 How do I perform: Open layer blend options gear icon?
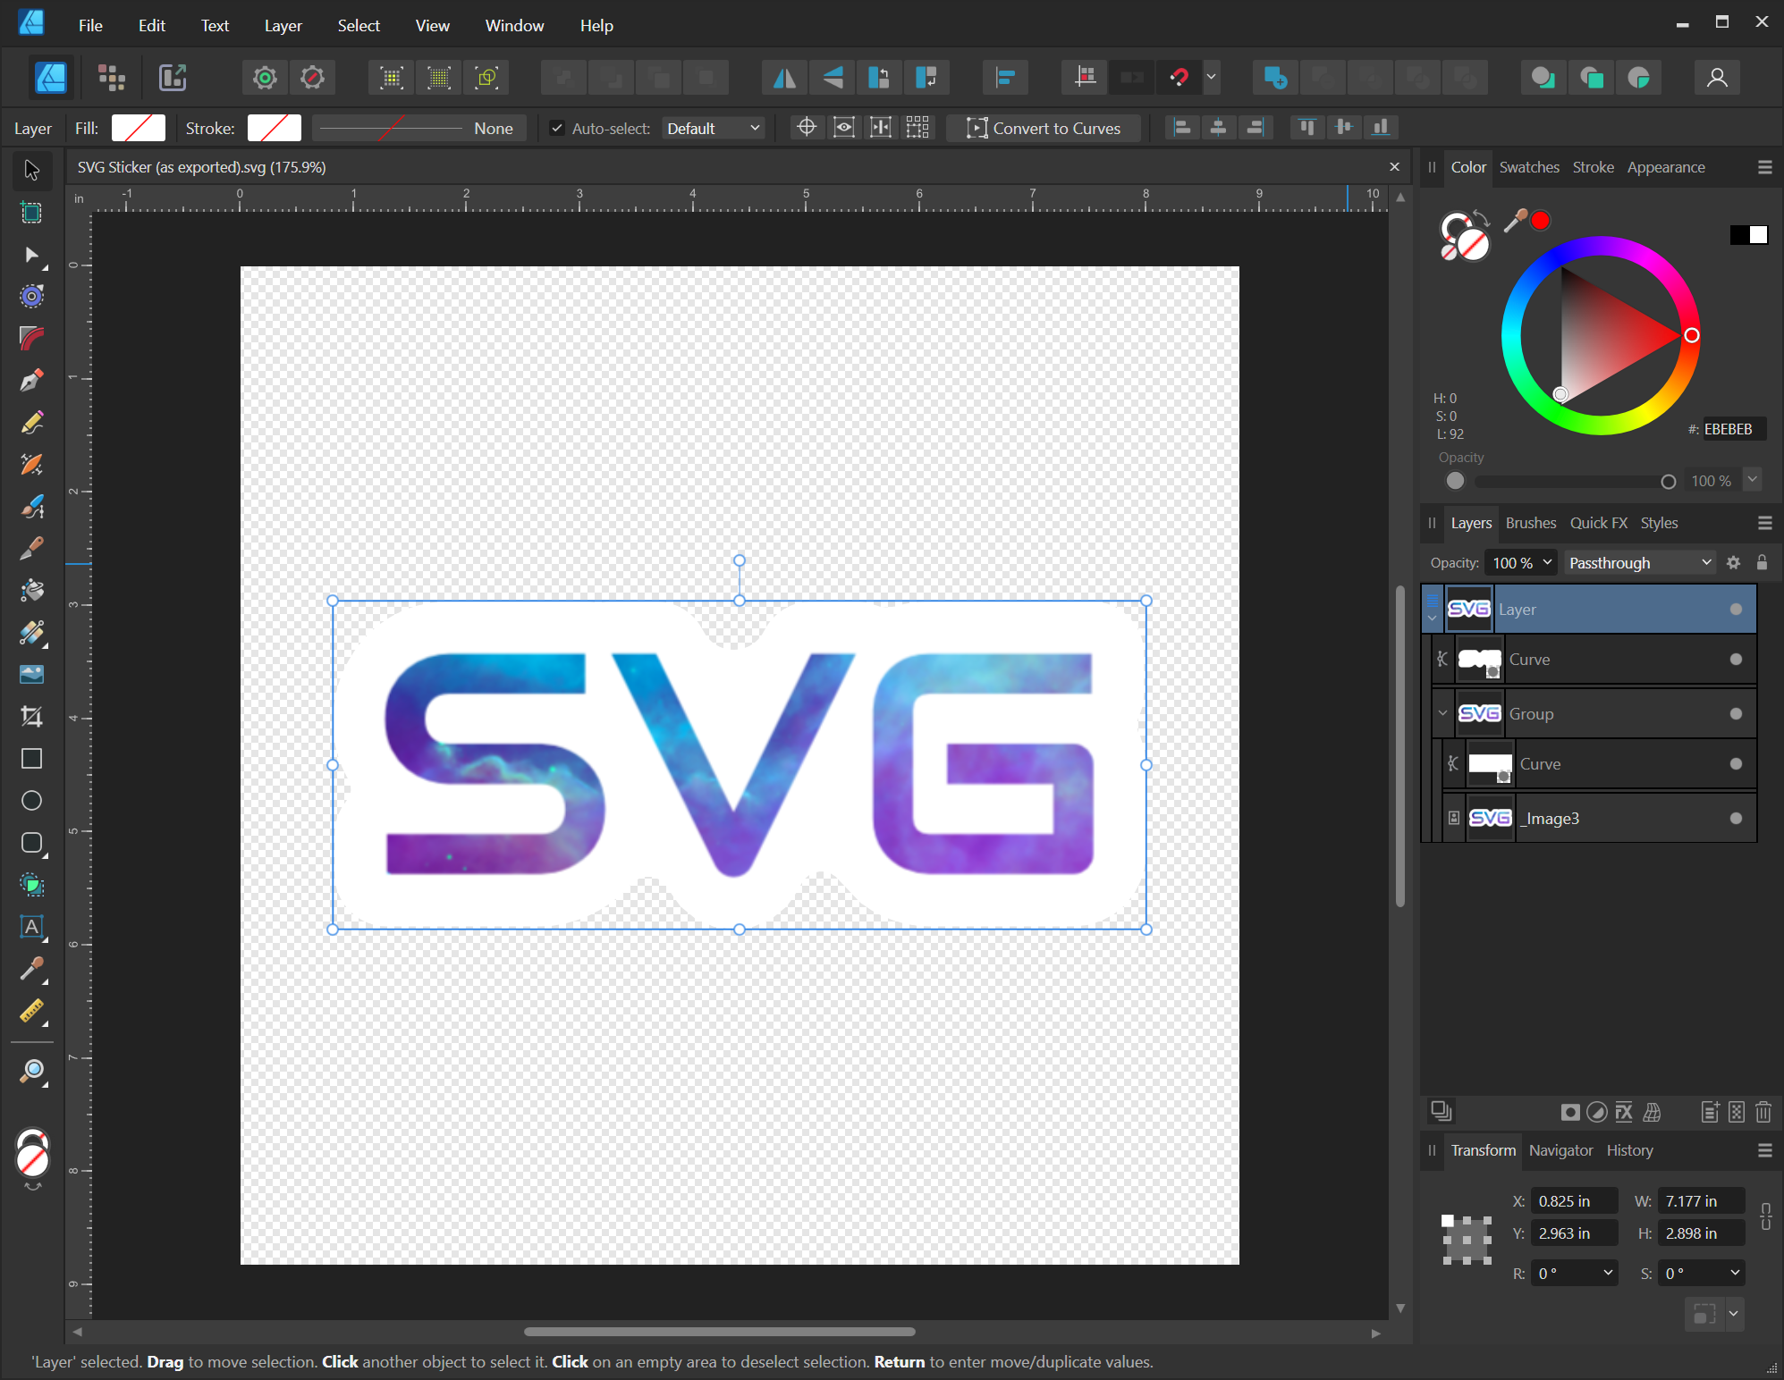tap(1733, 562)
